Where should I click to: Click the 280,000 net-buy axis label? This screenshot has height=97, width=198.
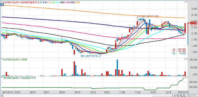(x=193, y=82)
